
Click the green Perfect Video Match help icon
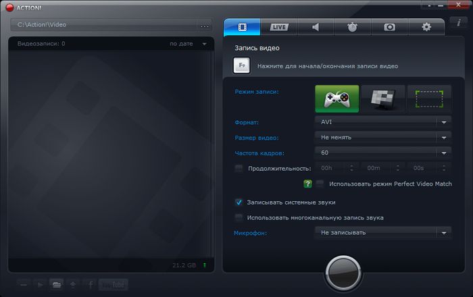(x=307, y=184)
